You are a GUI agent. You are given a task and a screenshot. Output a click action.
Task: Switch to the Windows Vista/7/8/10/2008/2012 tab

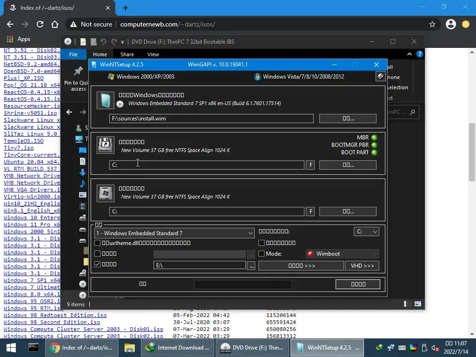299,77
